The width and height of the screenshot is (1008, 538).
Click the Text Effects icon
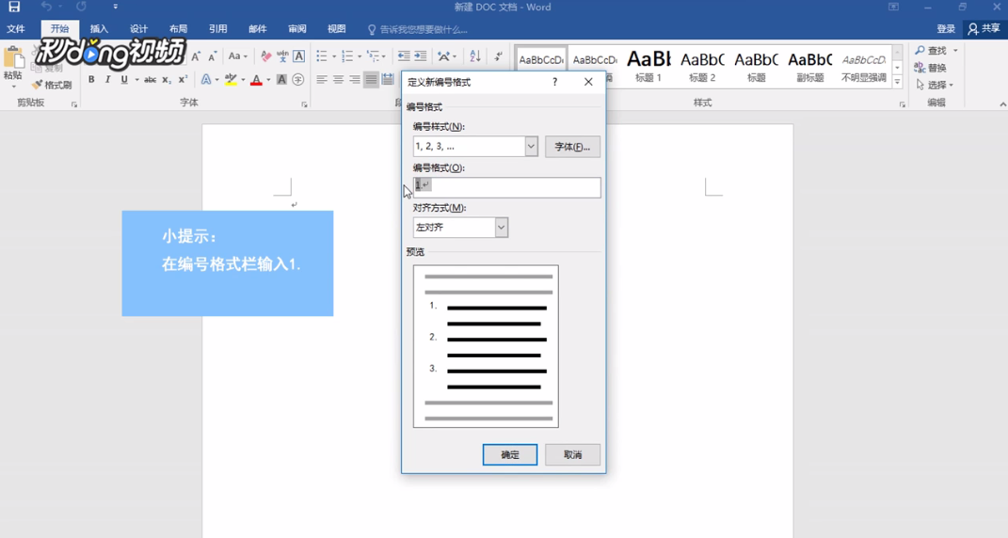206,80
